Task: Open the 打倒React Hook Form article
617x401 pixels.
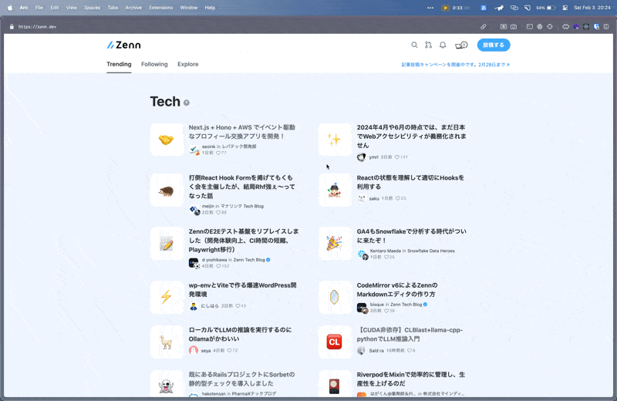Action: tap(241, 187)
